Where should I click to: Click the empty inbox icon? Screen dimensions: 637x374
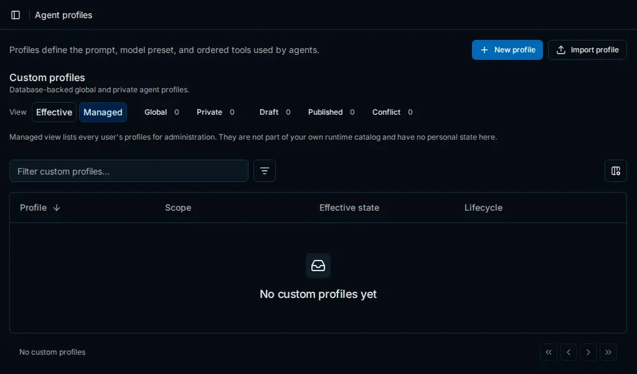(x=318, y=266)
